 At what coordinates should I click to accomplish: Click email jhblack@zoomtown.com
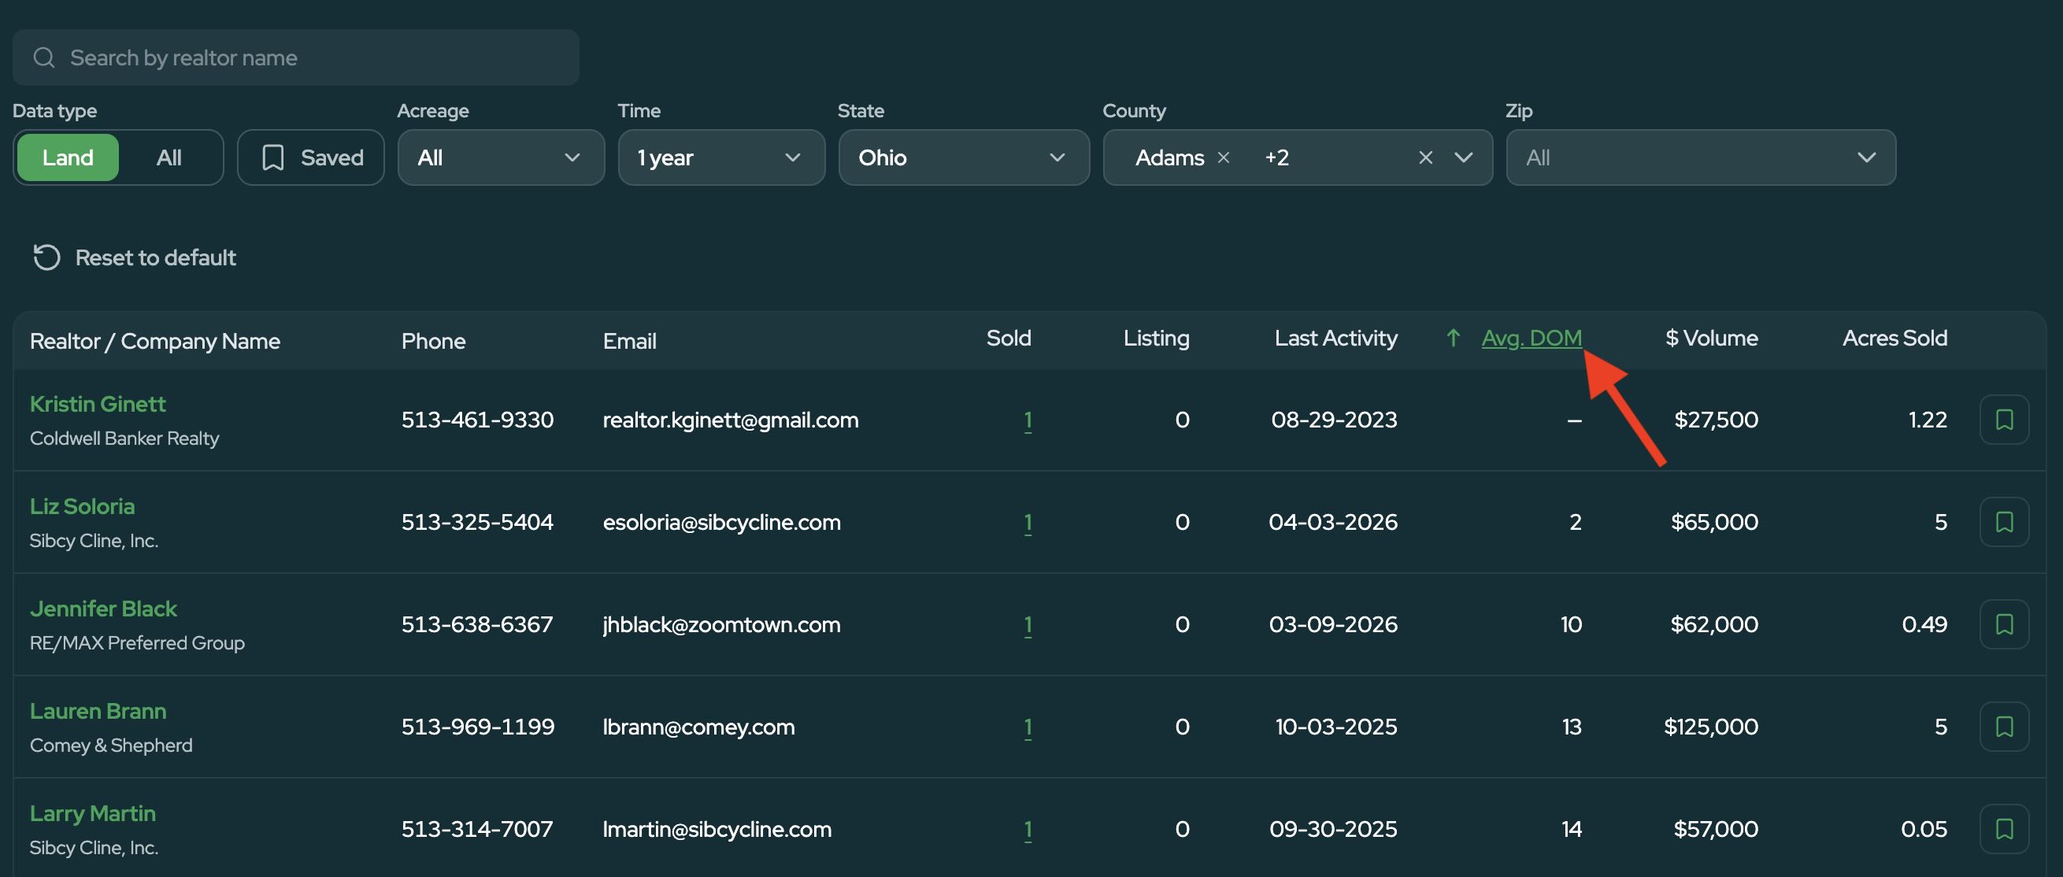[721, 626]
